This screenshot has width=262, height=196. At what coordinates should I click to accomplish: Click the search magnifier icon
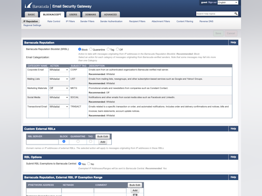236,14
